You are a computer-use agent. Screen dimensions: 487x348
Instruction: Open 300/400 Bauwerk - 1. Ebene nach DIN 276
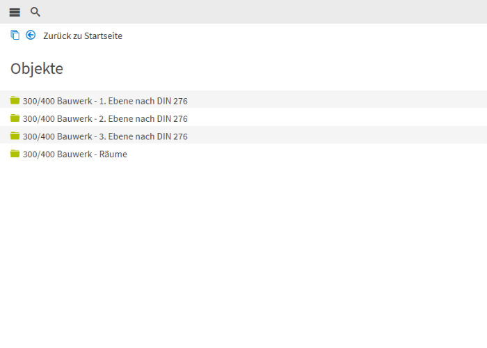tap(105, 101)
